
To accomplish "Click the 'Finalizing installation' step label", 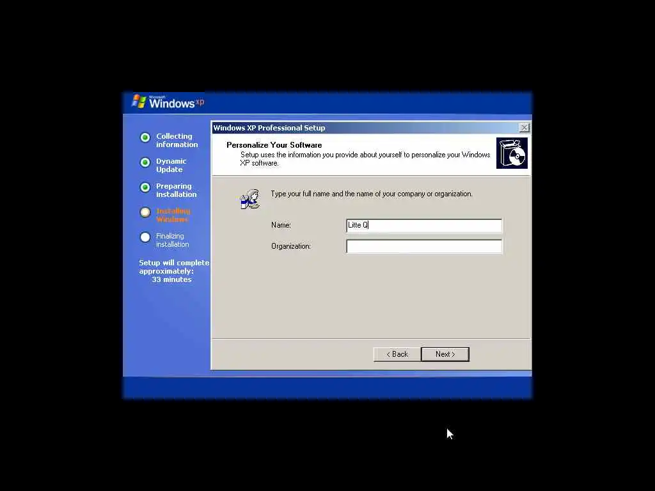I will tap(172, 240).
